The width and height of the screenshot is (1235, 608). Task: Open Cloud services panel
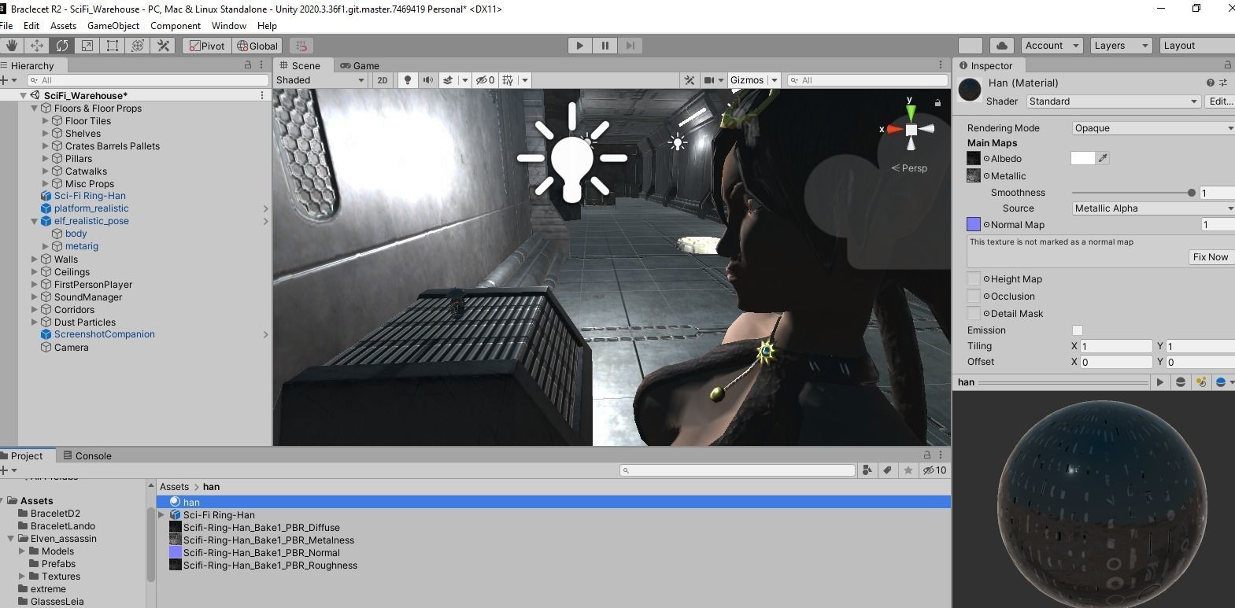(x=1001, y=46)
